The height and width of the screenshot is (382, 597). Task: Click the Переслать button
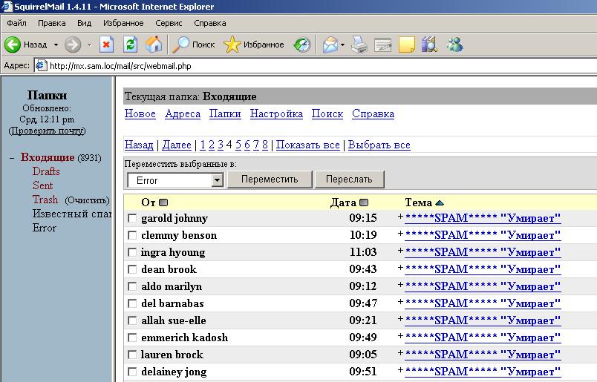pos(349,180)
